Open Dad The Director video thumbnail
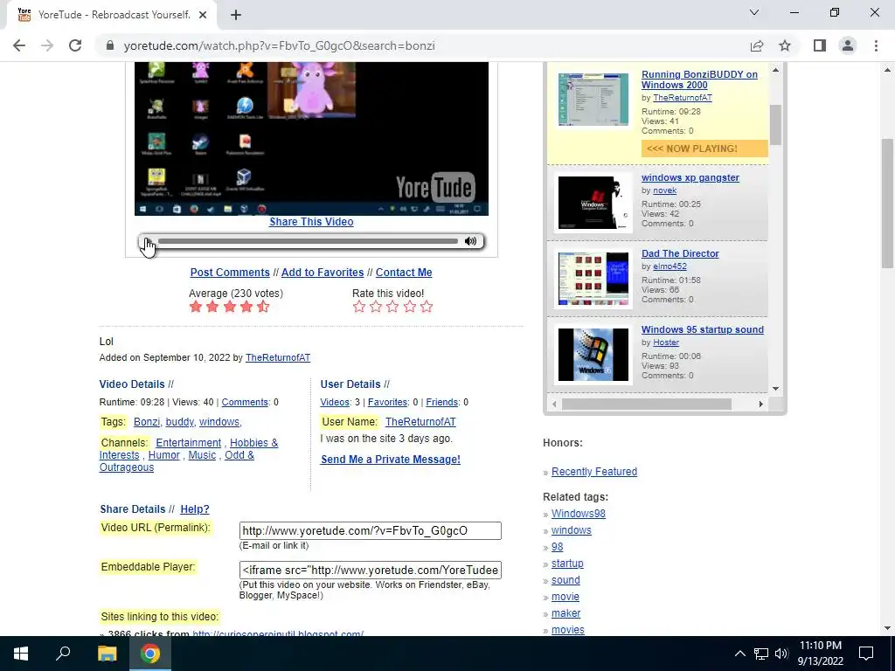Screen dimensions: 895x671 [x=593, y=279]
